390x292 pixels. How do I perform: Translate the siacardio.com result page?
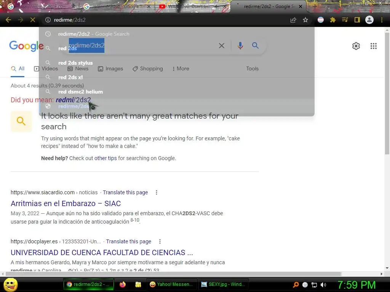point(125,192)
